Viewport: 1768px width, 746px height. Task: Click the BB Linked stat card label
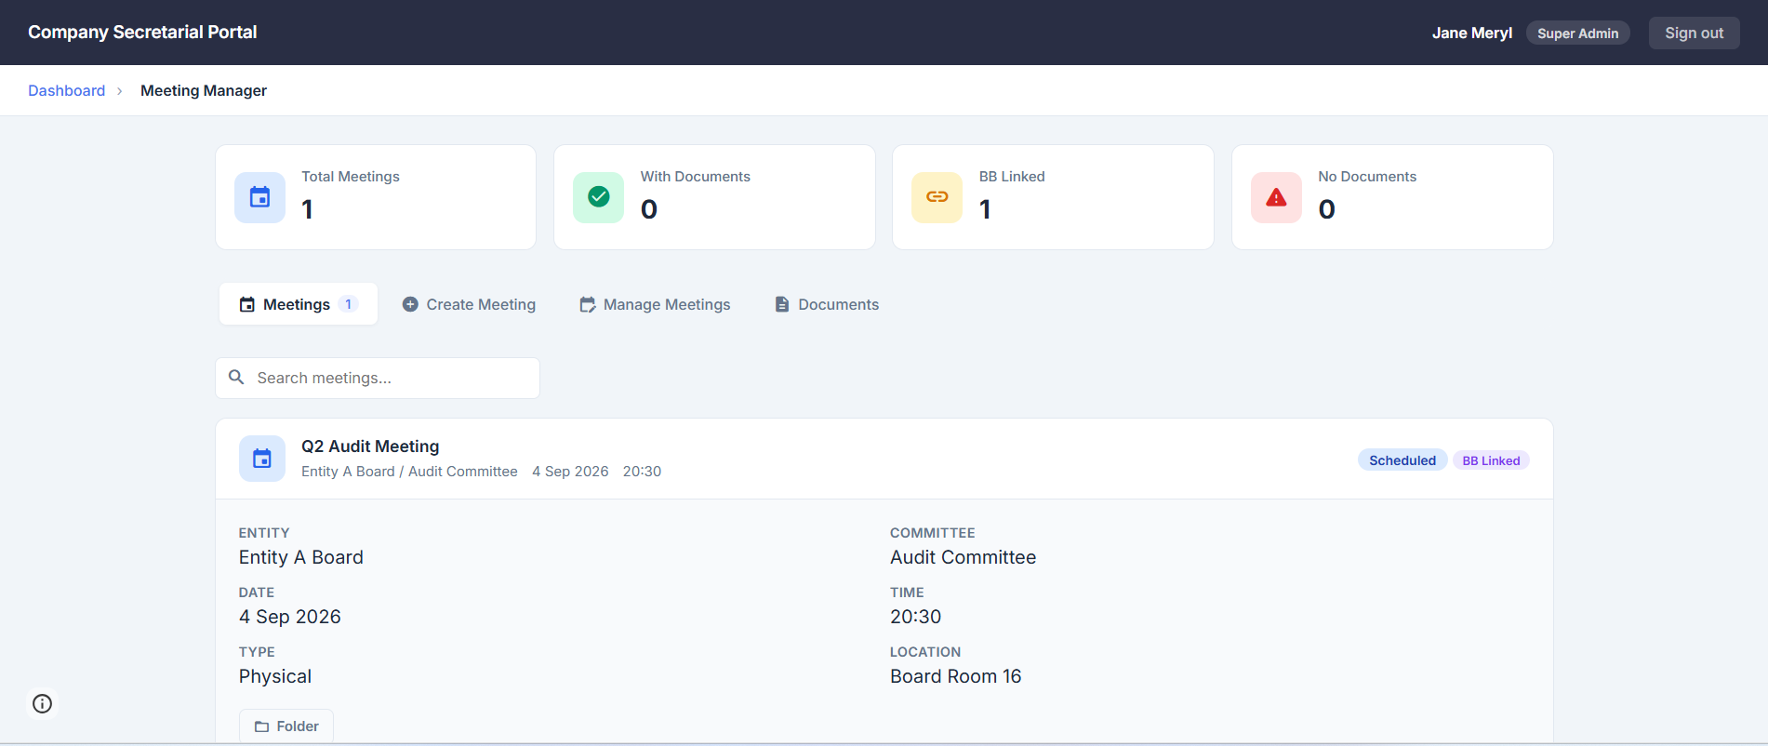point(1012,177)
